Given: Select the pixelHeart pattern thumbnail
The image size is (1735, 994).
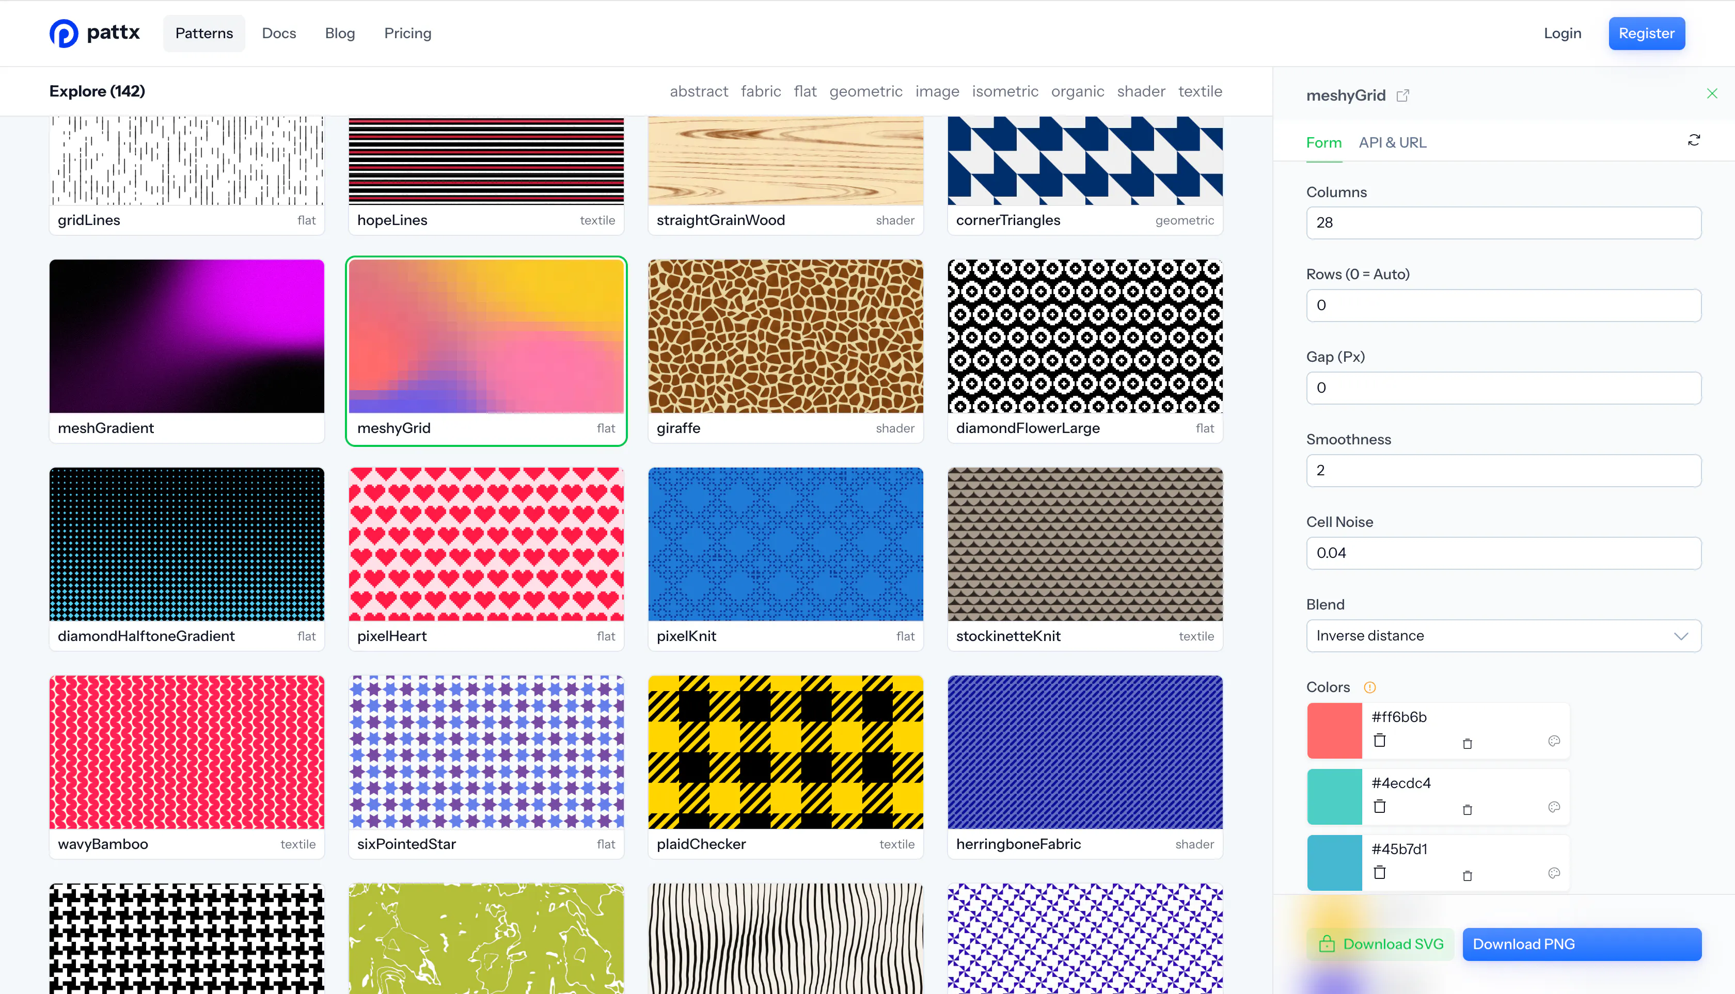Looking at the screenshot, I should click(486, 544).
